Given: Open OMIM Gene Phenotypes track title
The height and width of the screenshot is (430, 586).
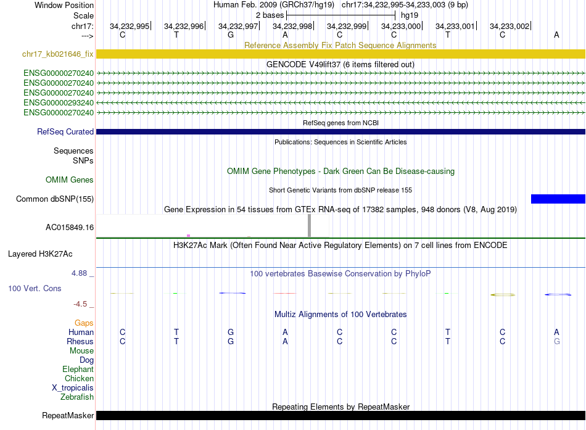Looking at the screenshot, I should (x=340, y=172).
